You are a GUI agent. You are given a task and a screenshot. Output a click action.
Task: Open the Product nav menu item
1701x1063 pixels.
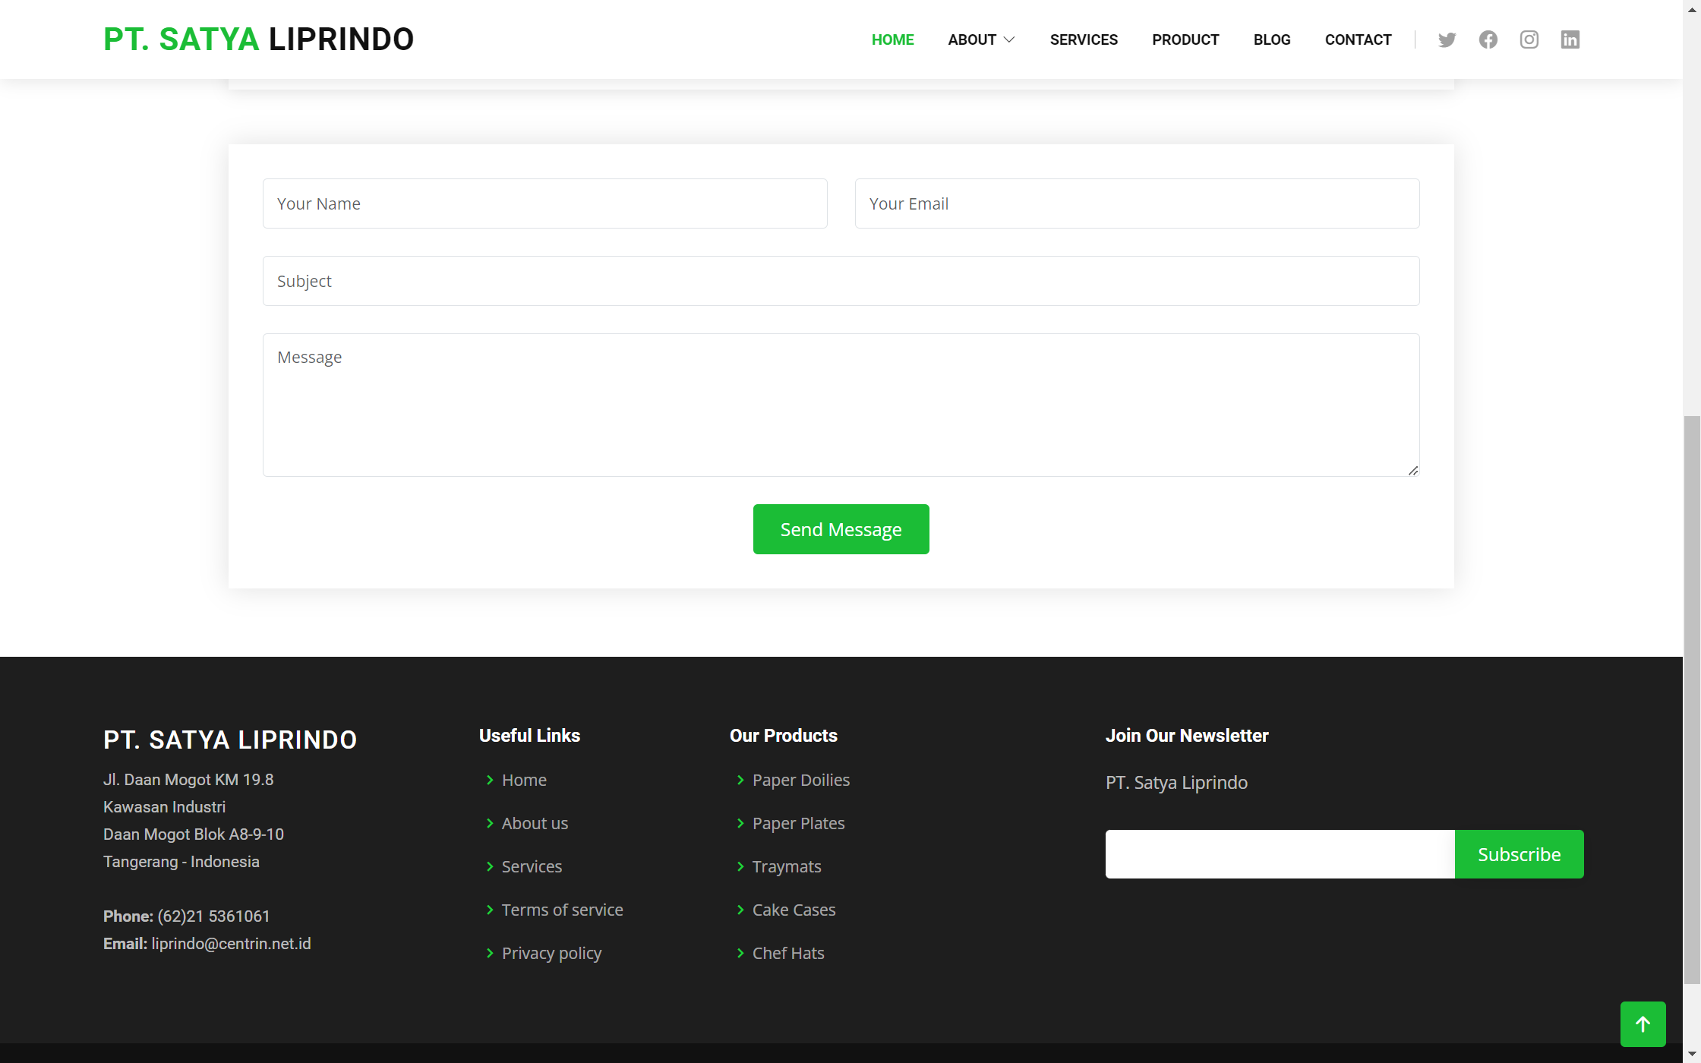[1185, 39]
